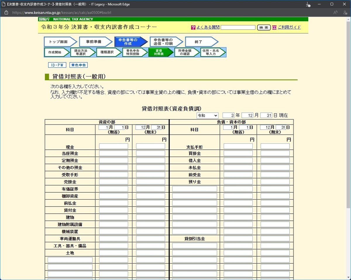Go to 青色申告特別控除 sub-step
The image size is (351, 280).
(x=135, y=52)
